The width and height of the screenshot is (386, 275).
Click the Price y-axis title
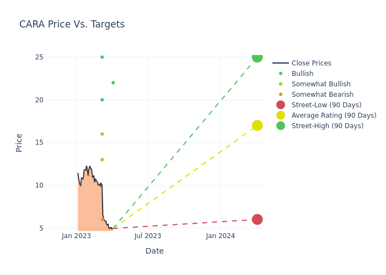(19, 142)
